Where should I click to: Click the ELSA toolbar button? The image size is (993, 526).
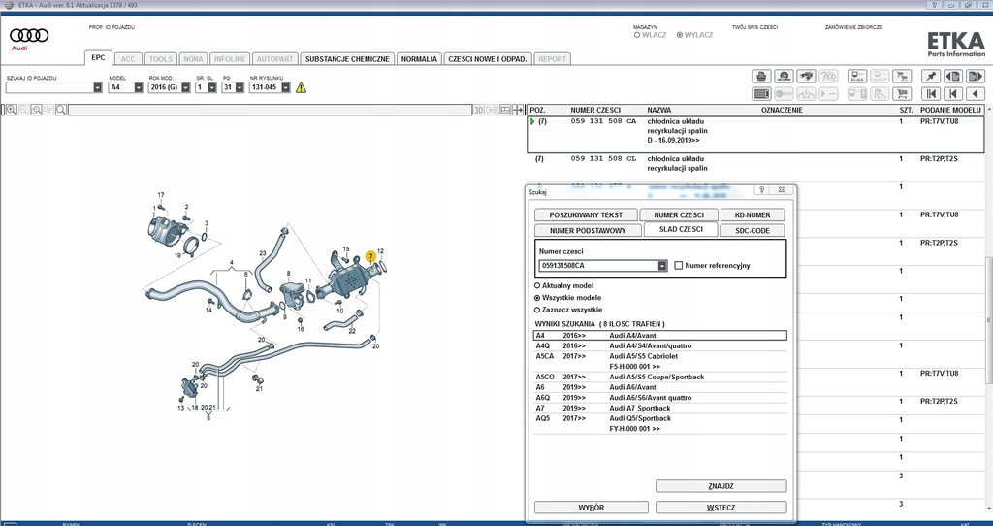pyautogui.click(x=856, y=76)
